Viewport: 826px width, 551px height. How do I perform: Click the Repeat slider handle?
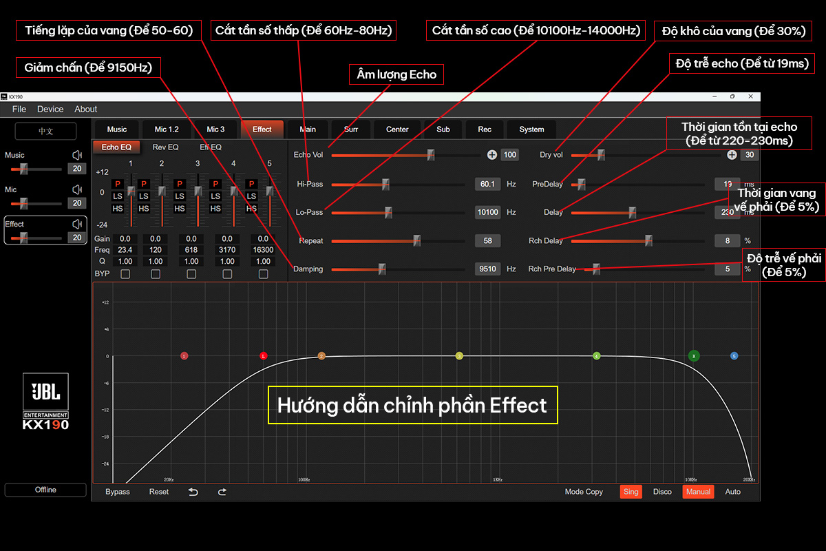coord(416,241)
